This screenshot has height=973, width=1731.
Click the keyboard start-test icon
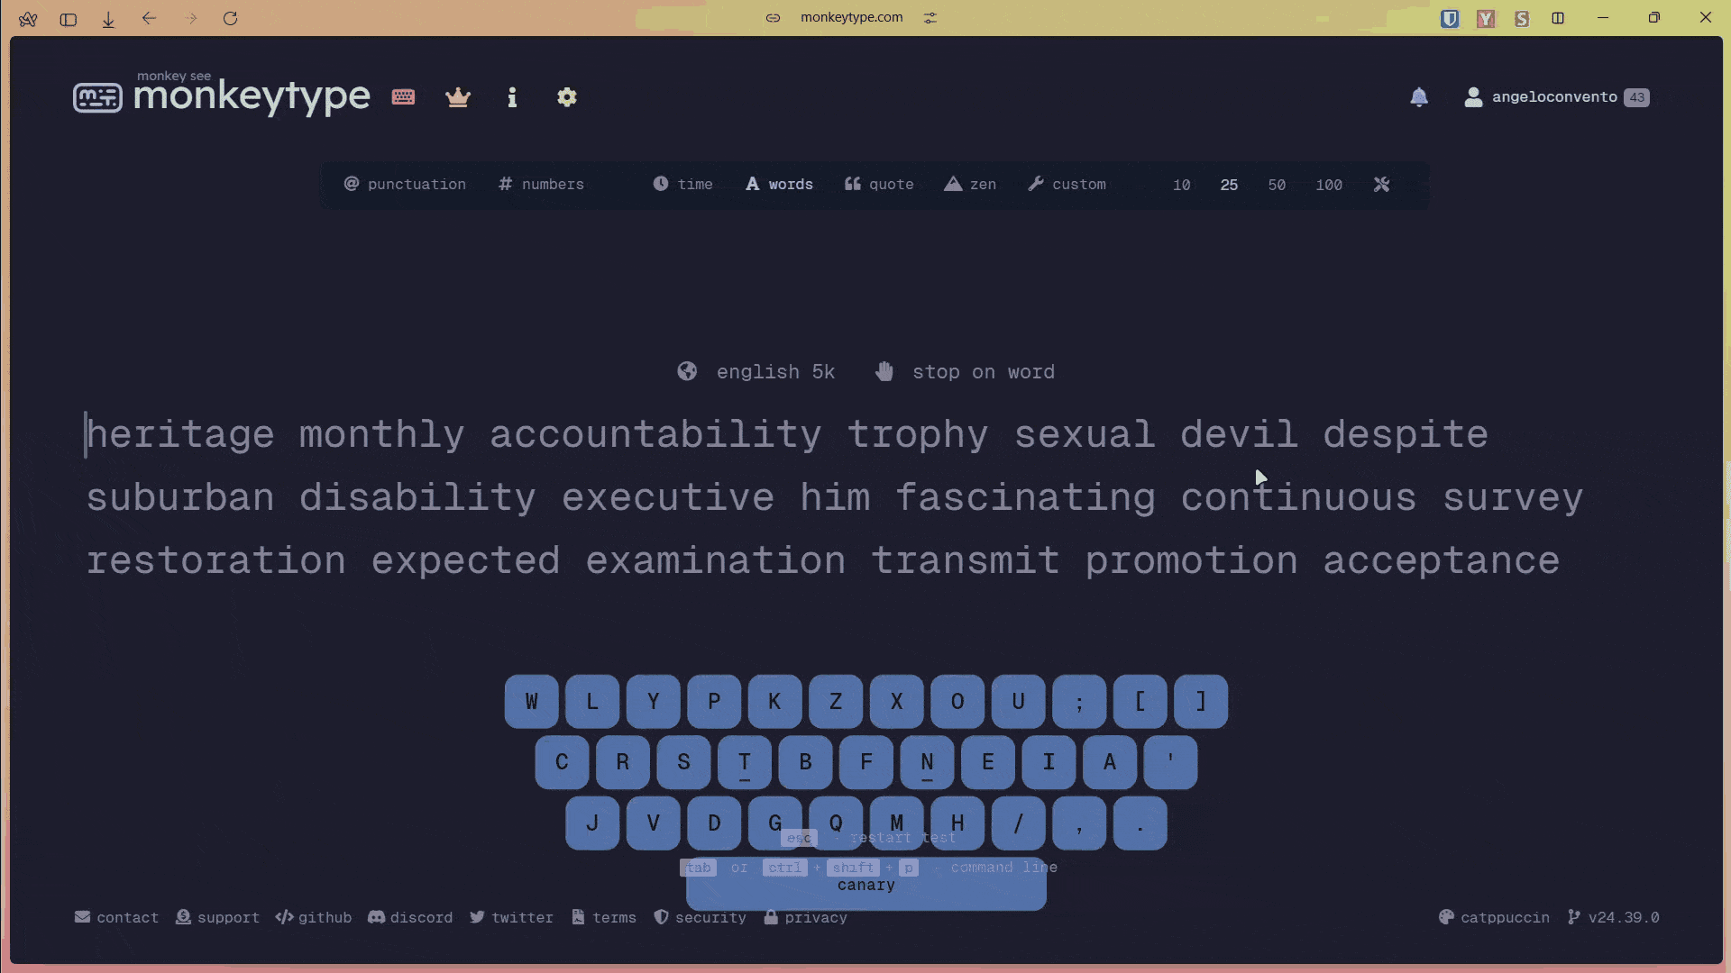pyautogui.click(x=403, y=97)
